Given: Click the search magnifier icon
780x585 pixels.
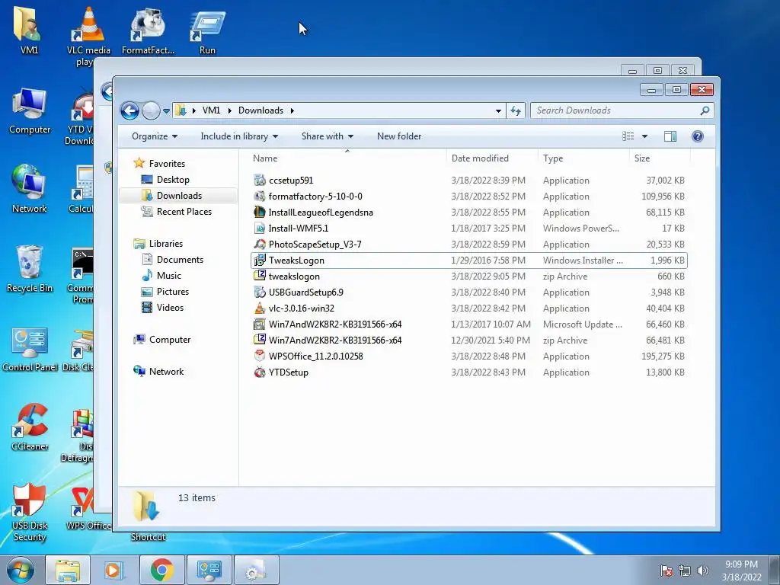Looking at the screenshot, I should coord(705,110).
